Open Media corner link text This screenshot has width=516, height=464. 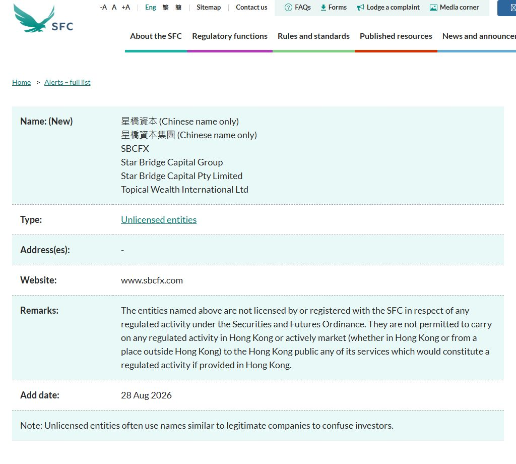coord(459,7)
